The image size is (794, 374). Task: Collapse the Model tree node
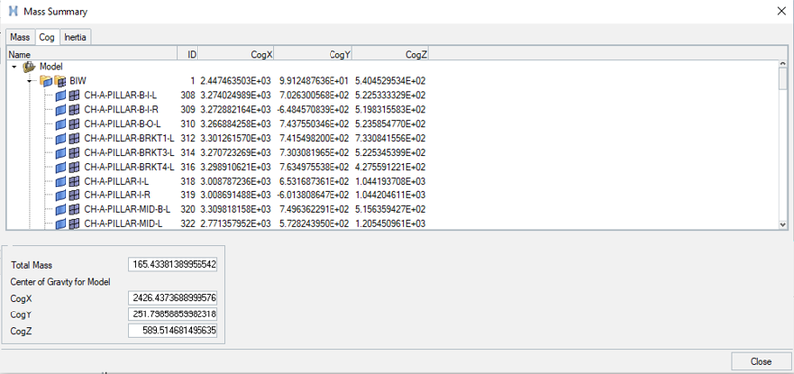14,66
